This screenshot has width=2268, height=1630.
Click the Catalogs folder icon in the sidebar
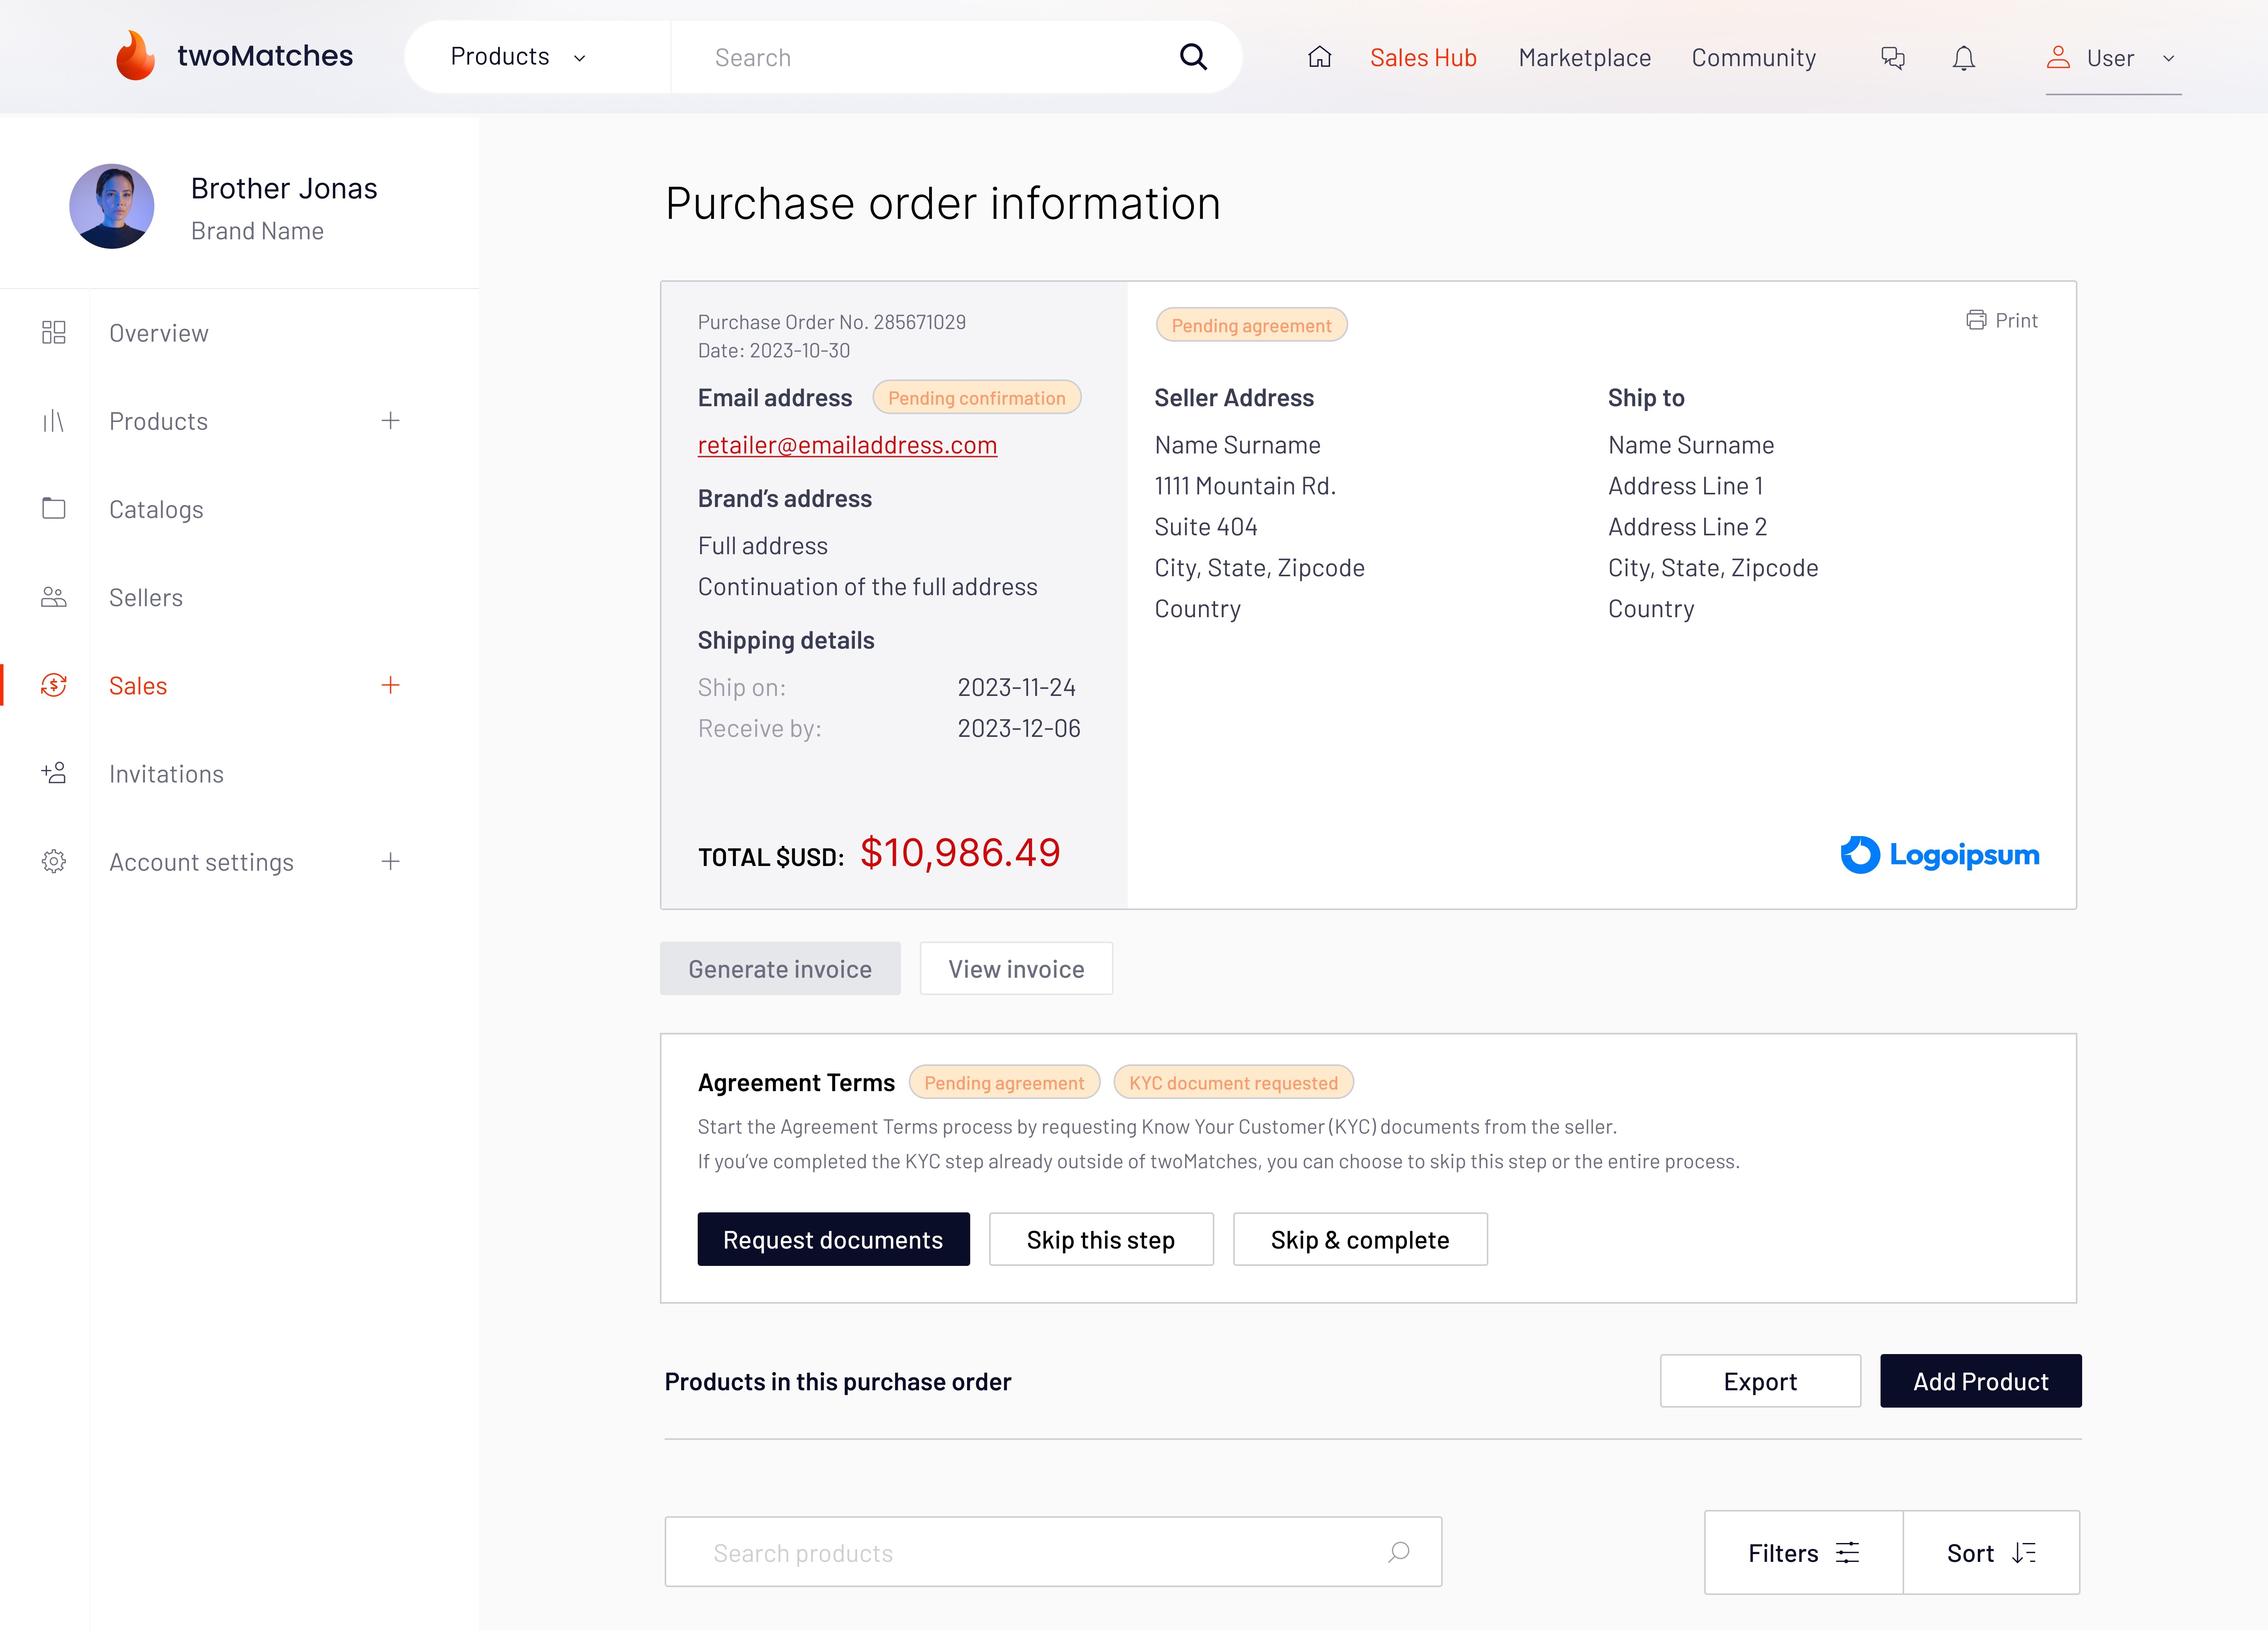tap(54, 509)
